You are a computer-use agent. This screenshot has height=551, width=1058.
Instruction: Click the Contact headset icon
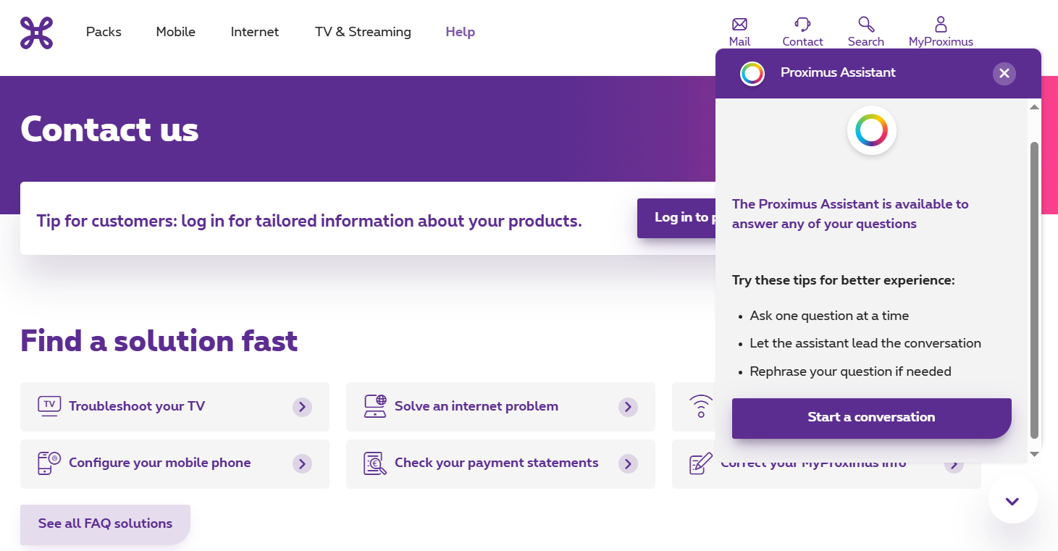[x=802, y=25]
